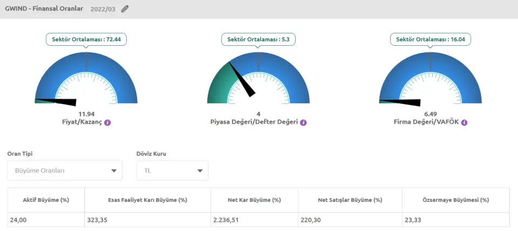This screenshot has height=231, width=518.
Task: Click the pencil edit icon beside 2022/03
Action: (x=125, y=9)
